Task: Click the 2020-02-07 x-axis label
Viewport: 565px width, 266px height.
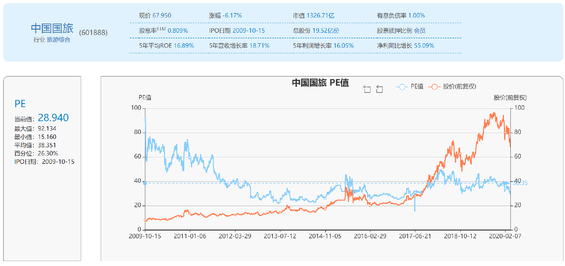Action: click(505, 236)
